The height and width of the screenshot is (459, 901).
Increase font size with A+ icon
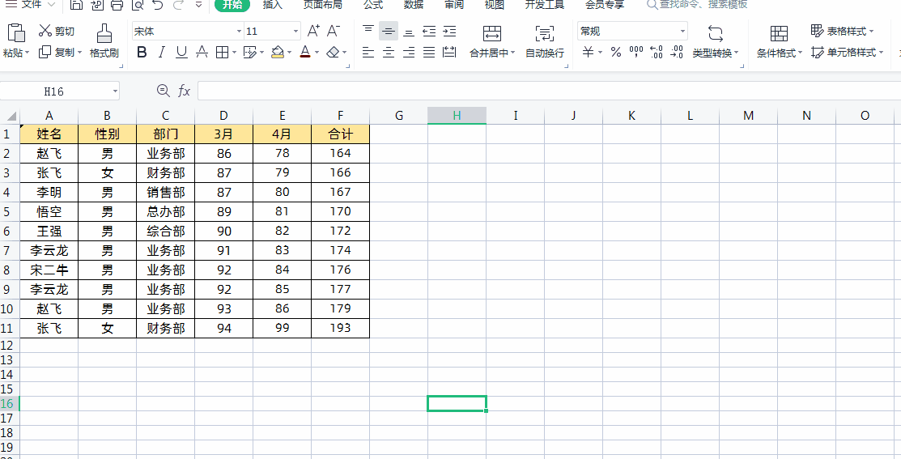point(313,31)
